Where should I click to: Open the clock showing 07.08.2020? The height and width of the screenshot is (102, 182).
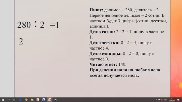point(172,100)
